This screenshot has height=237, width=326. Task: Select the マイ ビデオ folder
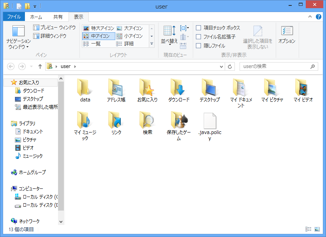(303, 91)
